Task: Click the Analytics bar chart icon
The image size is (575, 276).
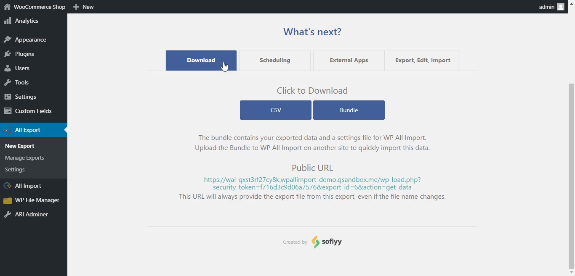Action: click(x=8, y=21)
